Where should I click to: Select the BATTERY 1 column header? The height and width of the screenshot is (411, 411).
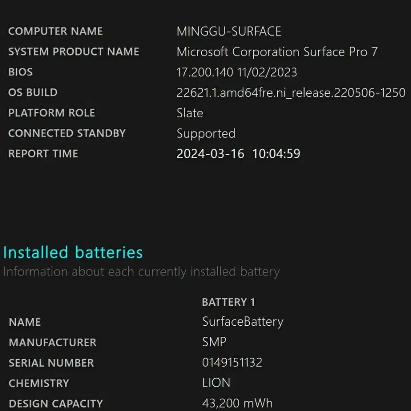pos(228,302)
